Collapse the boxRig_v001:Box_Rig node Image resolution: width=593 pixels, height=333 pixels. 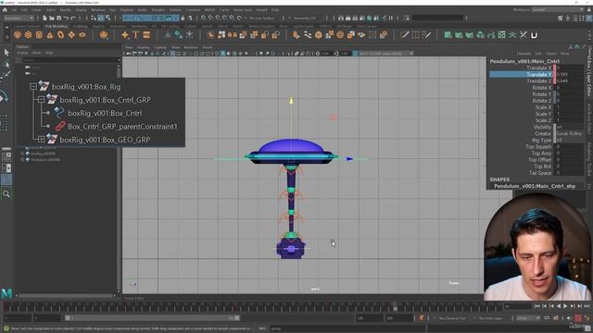point(33,86)
